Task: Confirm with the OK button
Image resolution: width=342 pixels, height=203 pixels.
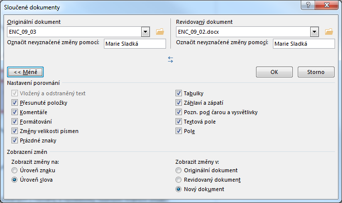Action: (x=274, y=72)
